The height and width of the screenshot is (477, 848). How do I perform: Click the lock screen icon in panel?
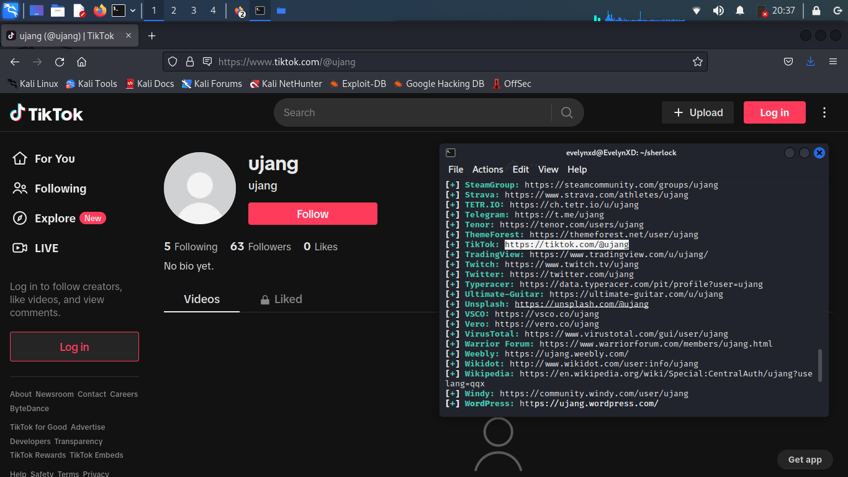pos(816,11)
